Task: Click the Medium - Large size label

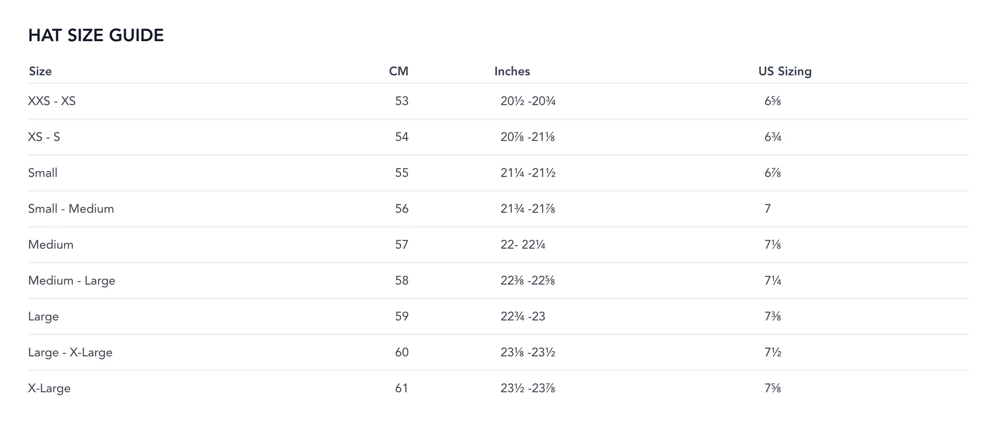Action: point(71,281)
